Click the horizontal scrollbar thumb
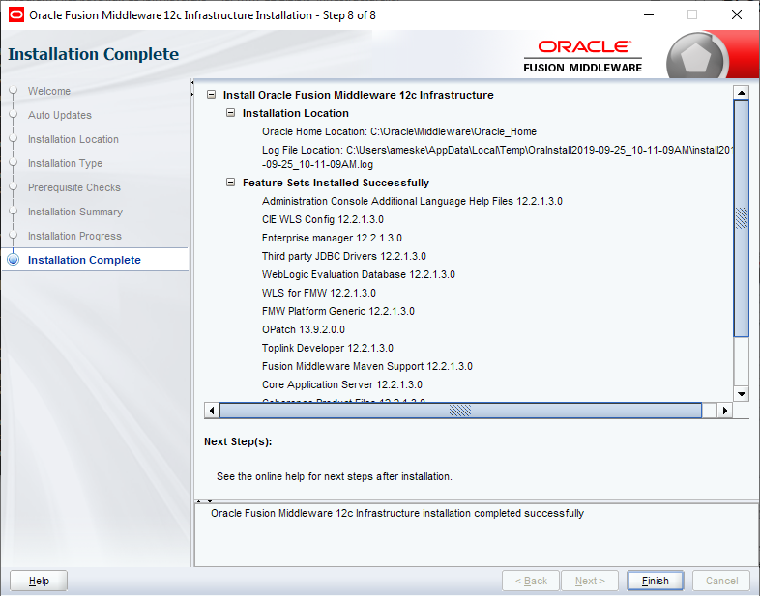 [460, 411]
